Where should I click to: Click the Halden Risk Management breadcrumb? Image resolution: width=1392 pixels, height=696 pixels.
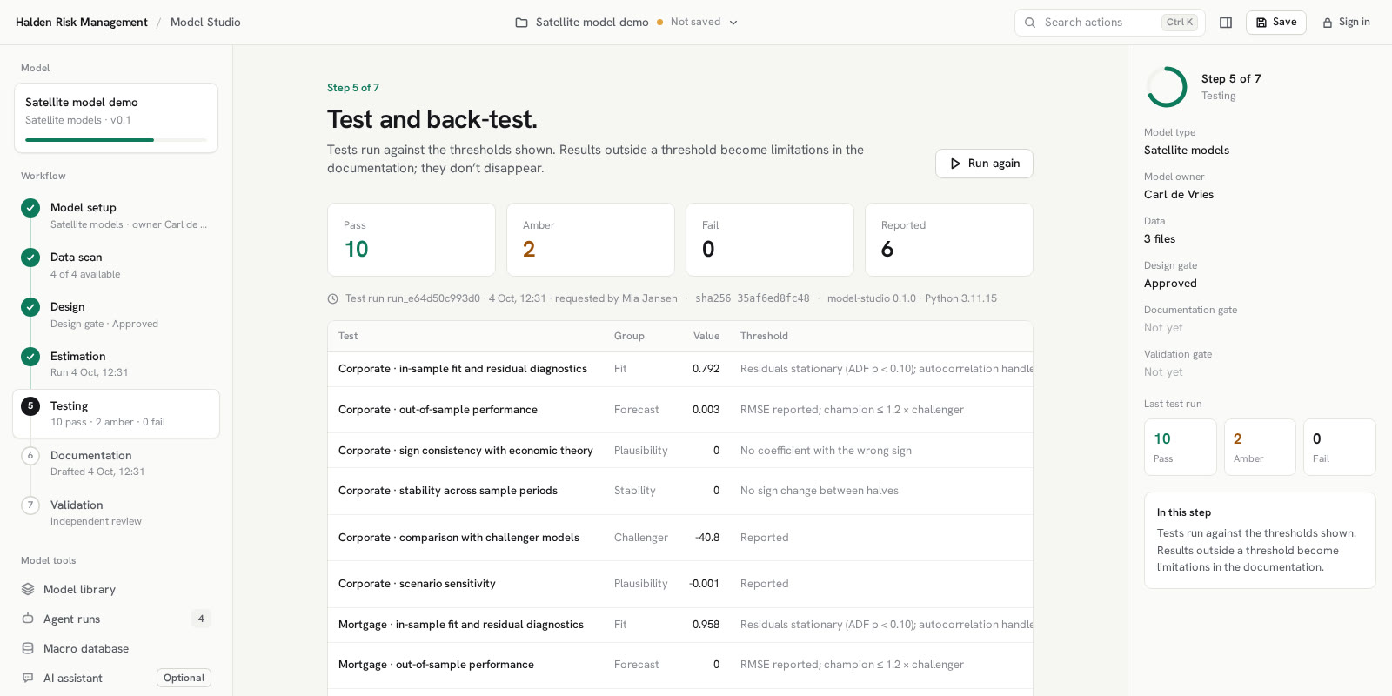click(x=82, y=23)
